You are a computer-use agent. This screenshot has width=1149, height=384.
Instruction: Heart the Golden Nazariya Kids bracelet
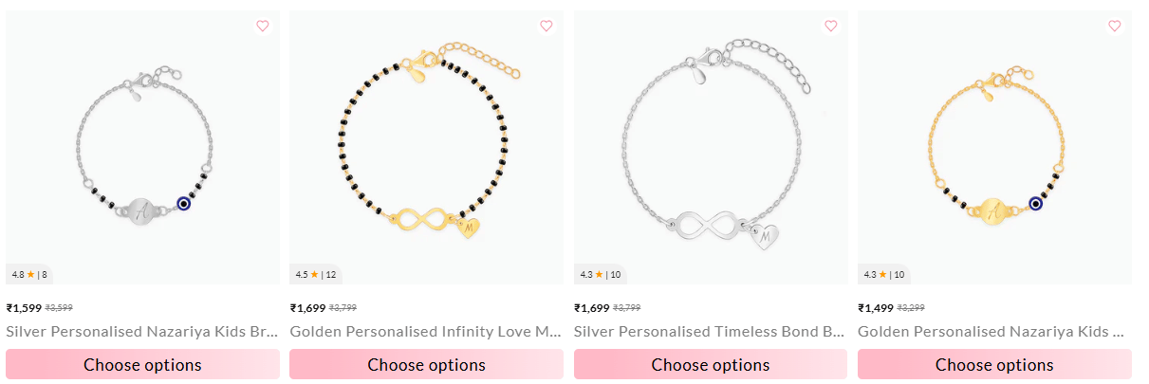[x=1114, y=27]
